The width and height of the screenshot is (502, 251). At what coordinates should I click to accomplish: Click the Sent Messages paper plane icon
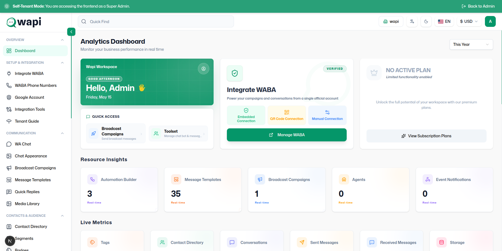point(302,242)
